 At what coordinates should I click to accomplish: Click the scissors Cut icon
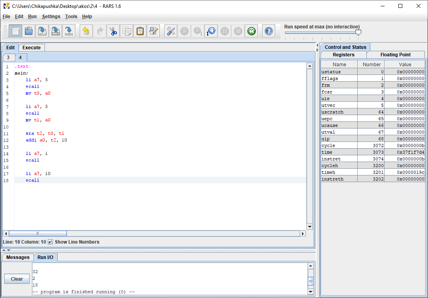coord(113,31)
